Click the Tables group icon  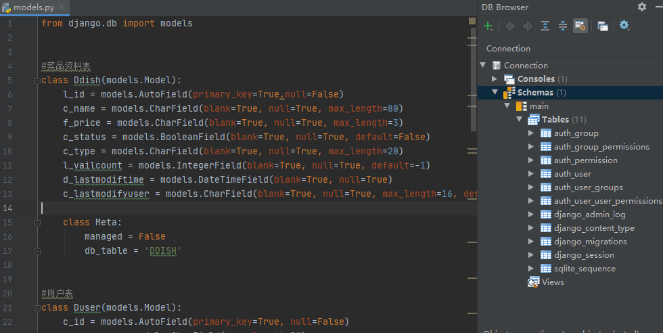534,119
